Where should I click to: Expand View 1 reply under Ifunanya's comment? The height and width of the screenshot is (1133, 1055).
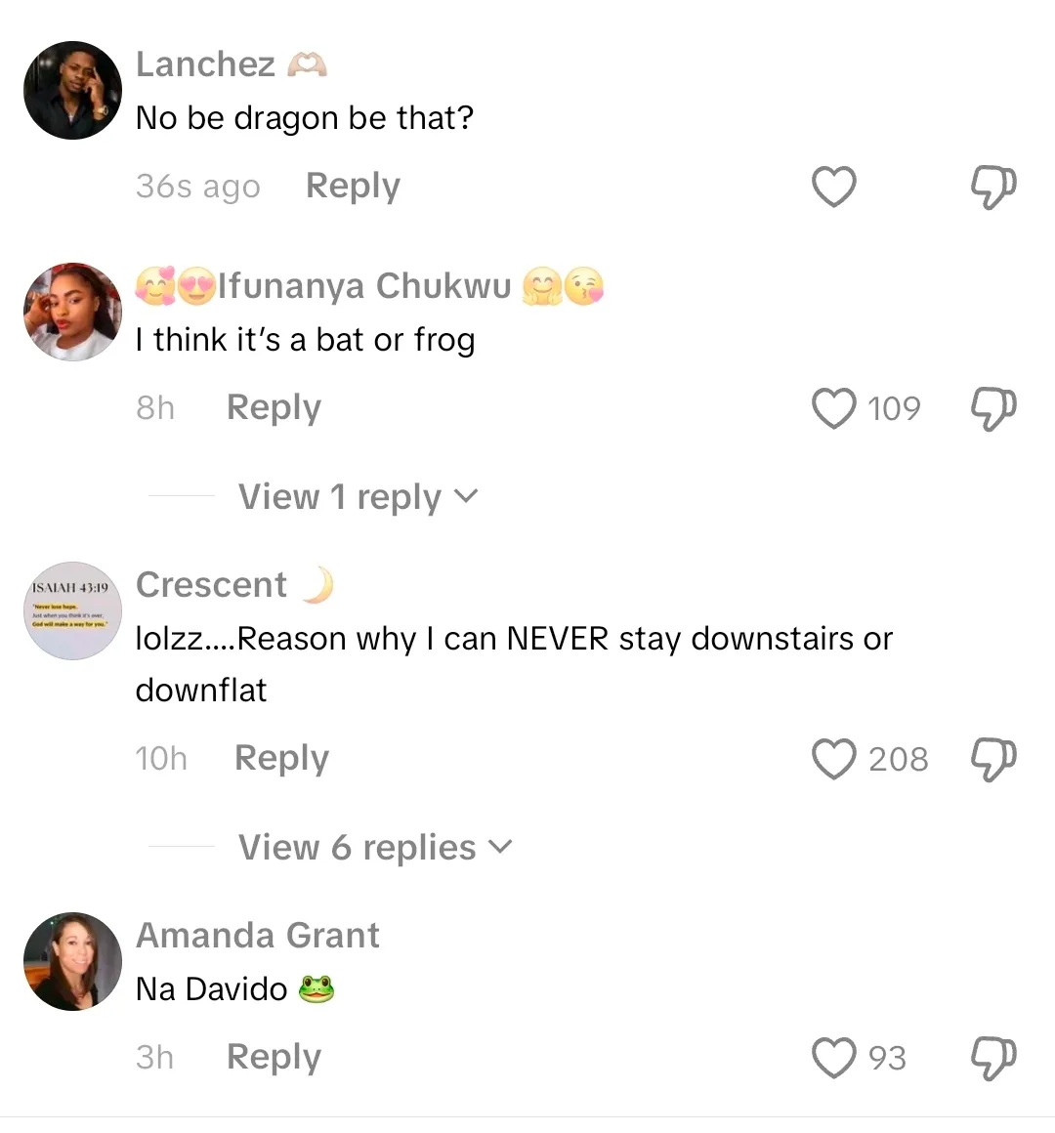[358, 497]
